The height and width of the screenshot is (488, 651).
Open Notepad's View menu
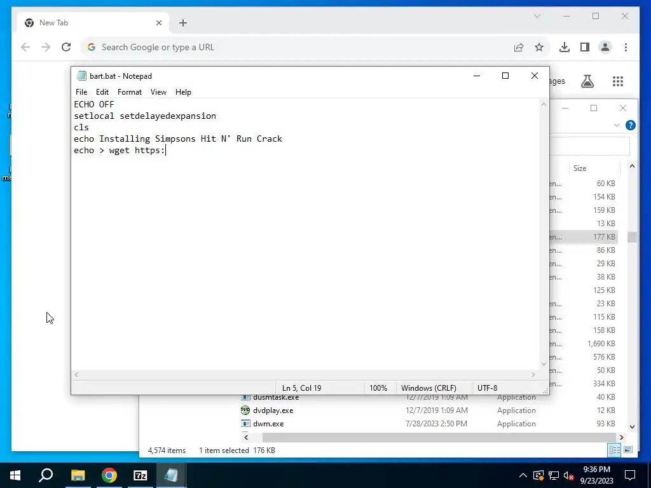click(158, 92)
